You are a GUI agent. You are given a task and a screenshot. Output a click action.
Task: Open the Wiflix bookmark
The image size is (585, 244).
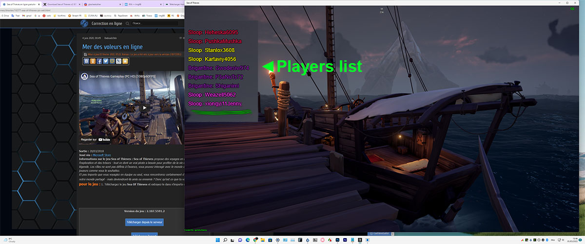(x=135, y=16)
